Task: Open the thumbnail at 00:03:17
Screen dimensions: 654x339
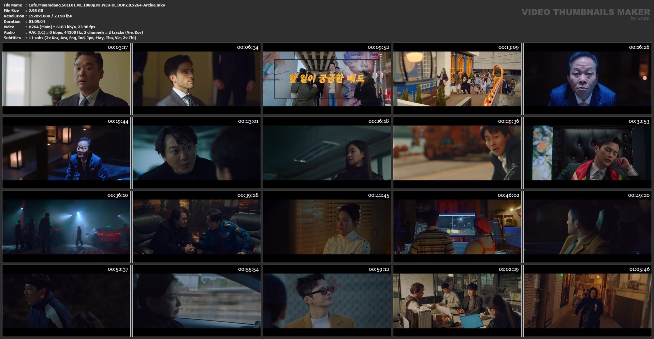Action: [66, 79]
